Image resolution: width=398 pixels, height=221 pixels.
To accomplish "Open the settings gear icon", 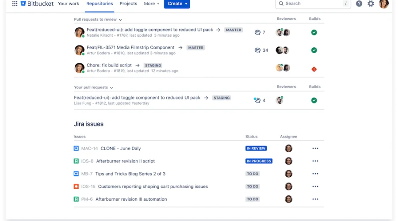I will [371, 4].
